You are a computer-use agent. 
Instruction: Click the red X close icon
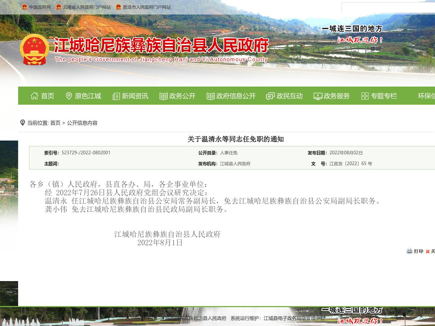pos(428,251)
